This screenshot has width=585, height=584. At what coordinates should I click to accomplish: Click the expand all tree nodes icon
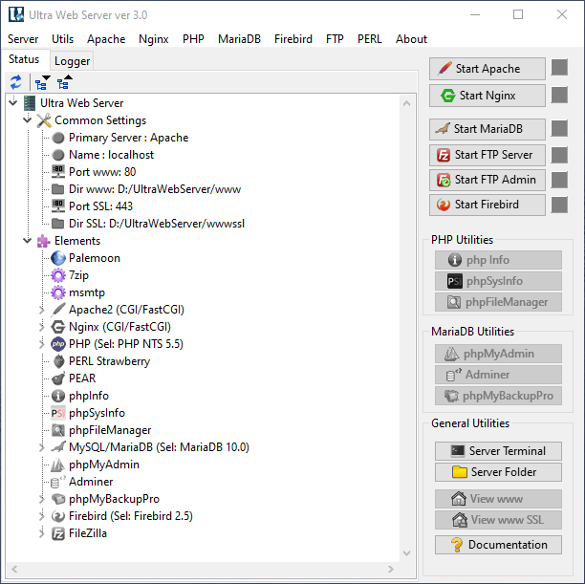coord(42,82)
